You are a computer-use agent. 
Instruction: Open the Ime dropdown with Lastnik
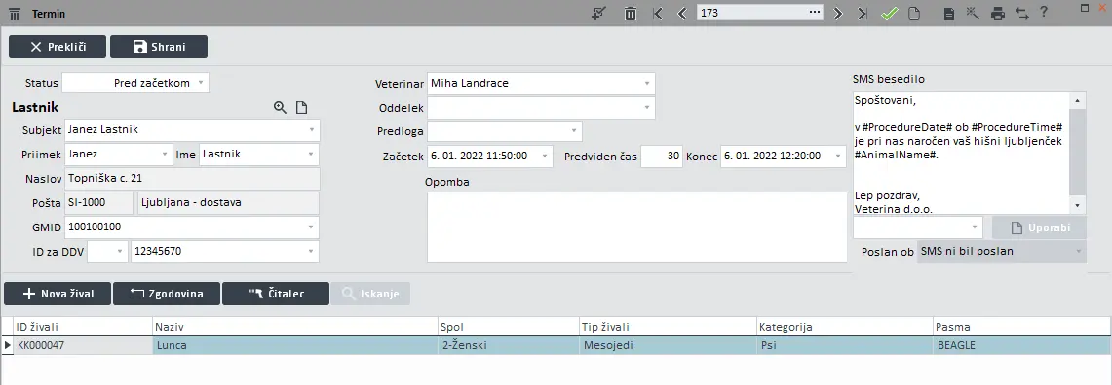tap(311, 155)
